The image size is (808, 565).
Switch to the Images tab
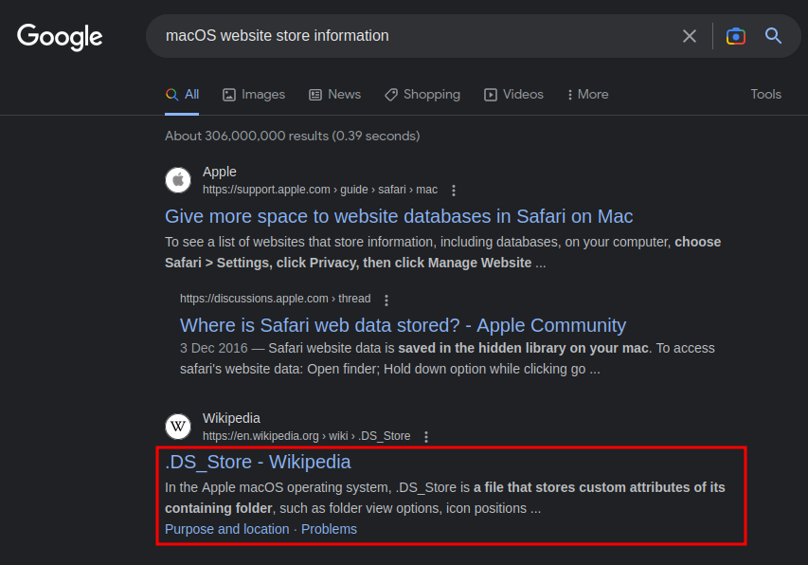coord(254,95)
